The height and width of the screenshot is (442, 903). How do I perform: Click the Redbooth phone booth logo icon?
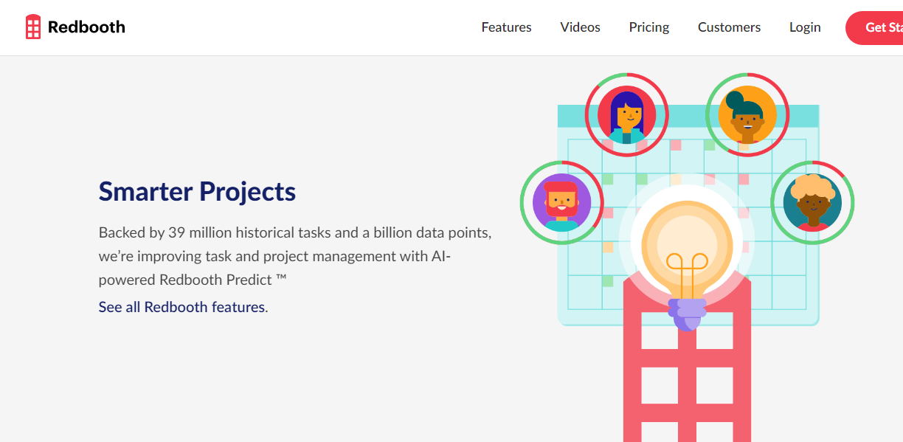coord(33,27)
